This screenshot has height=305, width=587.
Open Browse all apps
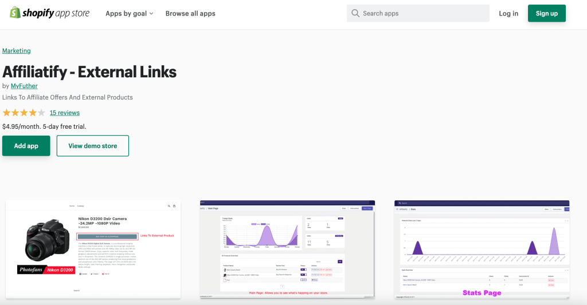click(190, 14)
